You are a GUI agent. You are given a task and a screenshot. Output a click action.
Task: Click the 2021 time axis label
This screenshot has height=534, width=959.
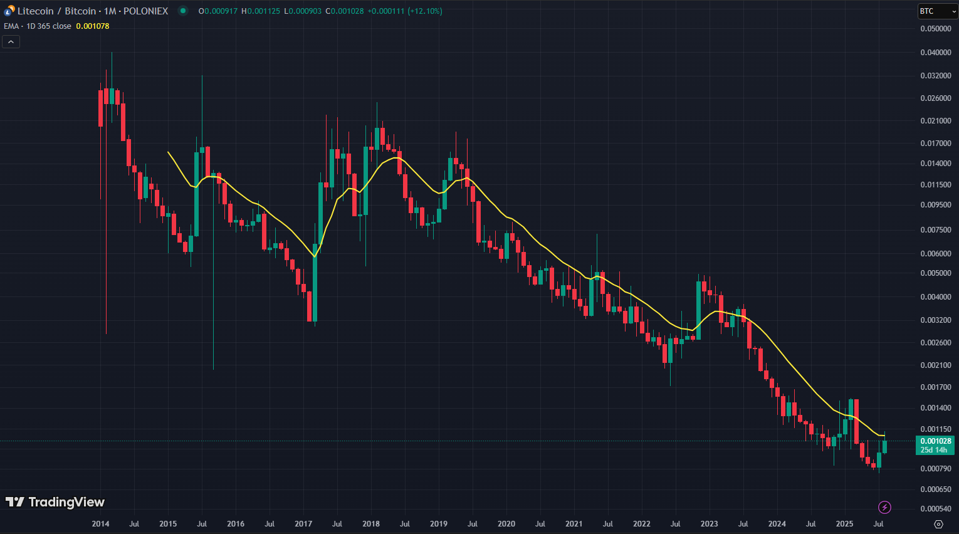[x=574, y=524]
